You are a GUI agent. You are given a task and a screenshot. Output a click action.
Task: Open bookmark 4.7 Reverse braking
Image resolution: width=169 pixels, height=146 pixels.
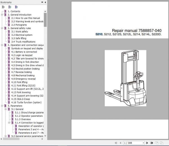click(21, 72)
